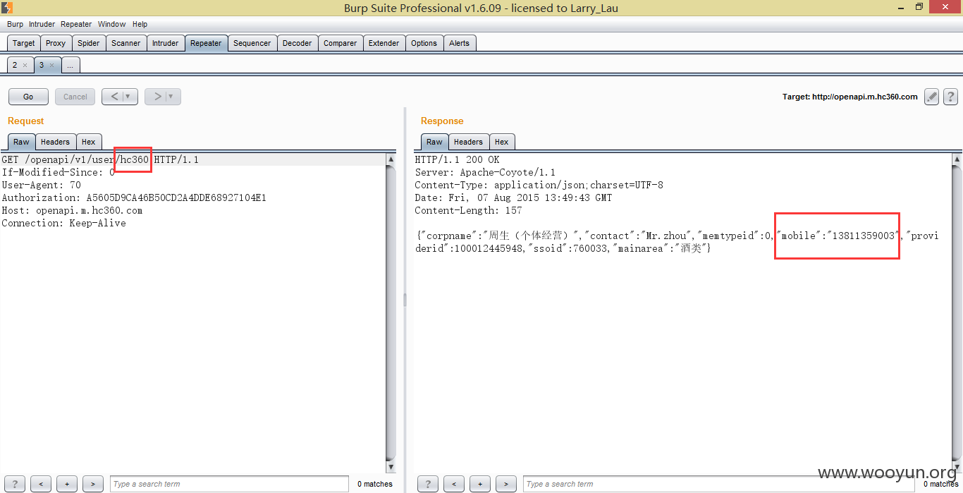Focus the request search term field

pos(229,484)
